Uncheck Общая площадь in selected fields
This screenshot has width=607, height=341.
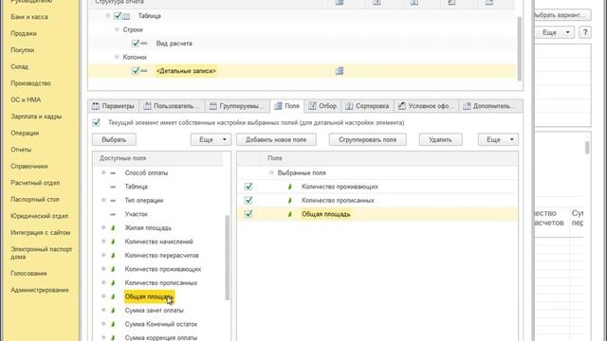coord(248,214)
